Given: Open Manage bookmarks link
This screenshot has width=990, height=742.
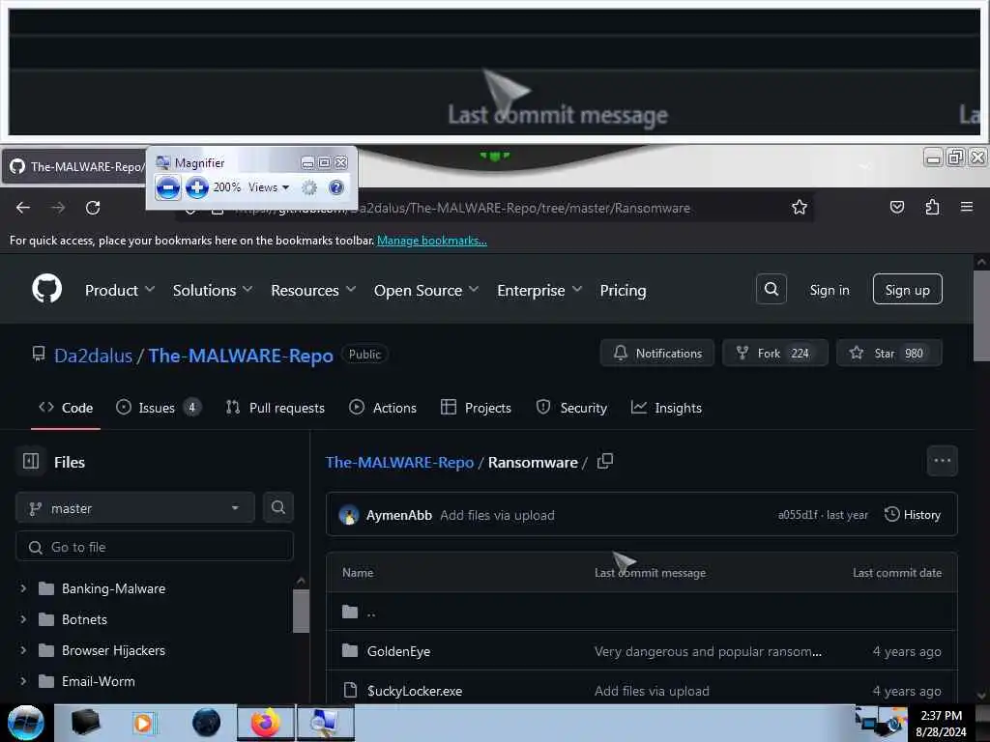Looking at the screenshot, I should coord(432,241).
